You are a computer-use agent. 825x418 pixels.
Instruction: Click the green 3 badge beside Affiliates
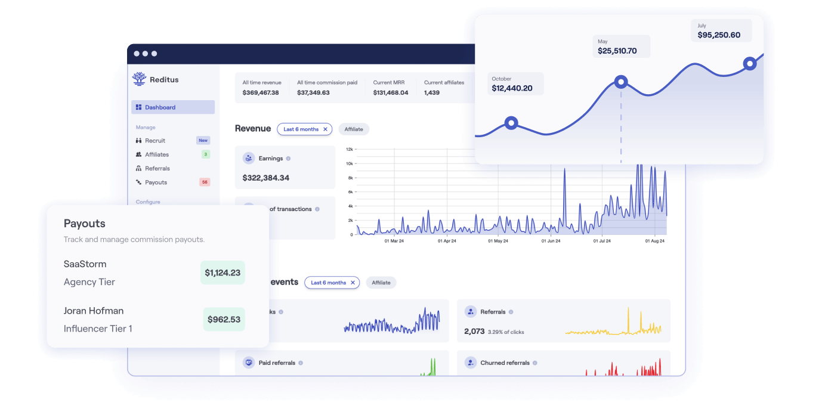click(x=206, y=154)
